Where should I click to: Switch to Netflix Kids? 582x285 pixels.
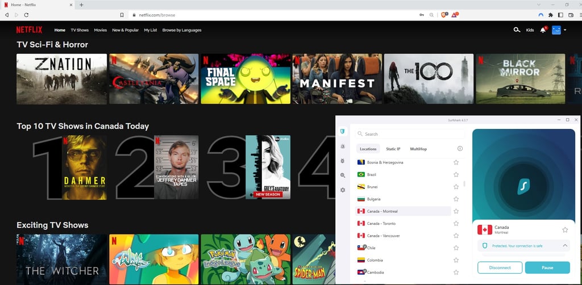[530, 30]
